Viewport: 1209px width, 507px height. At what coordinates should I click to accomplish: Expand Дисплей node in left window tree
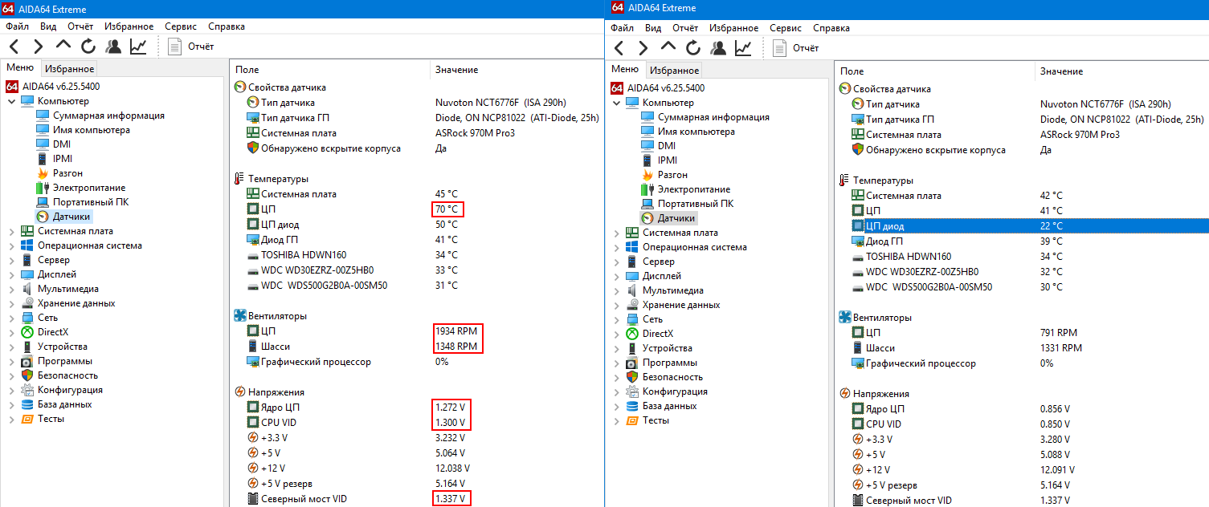point(11,274)
